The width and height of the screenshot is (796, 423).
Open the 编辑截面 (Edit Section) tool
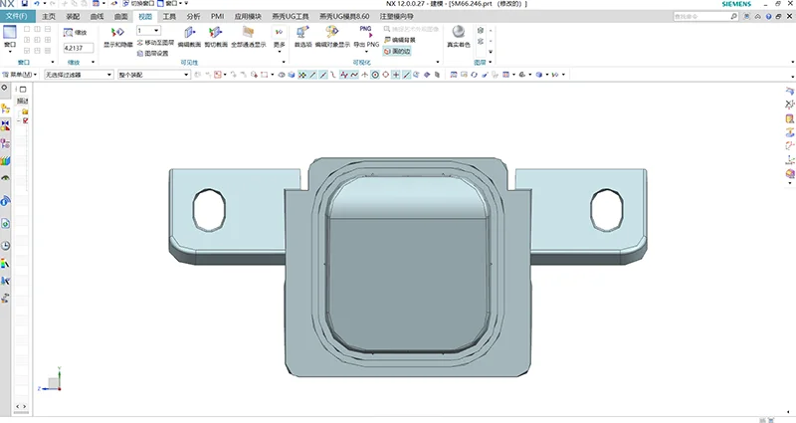[189, 33]
